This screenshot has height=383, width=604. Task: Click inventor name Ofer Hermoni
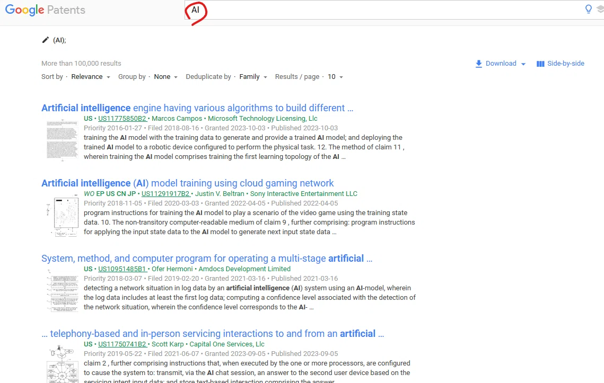click(x=172, y=269)
